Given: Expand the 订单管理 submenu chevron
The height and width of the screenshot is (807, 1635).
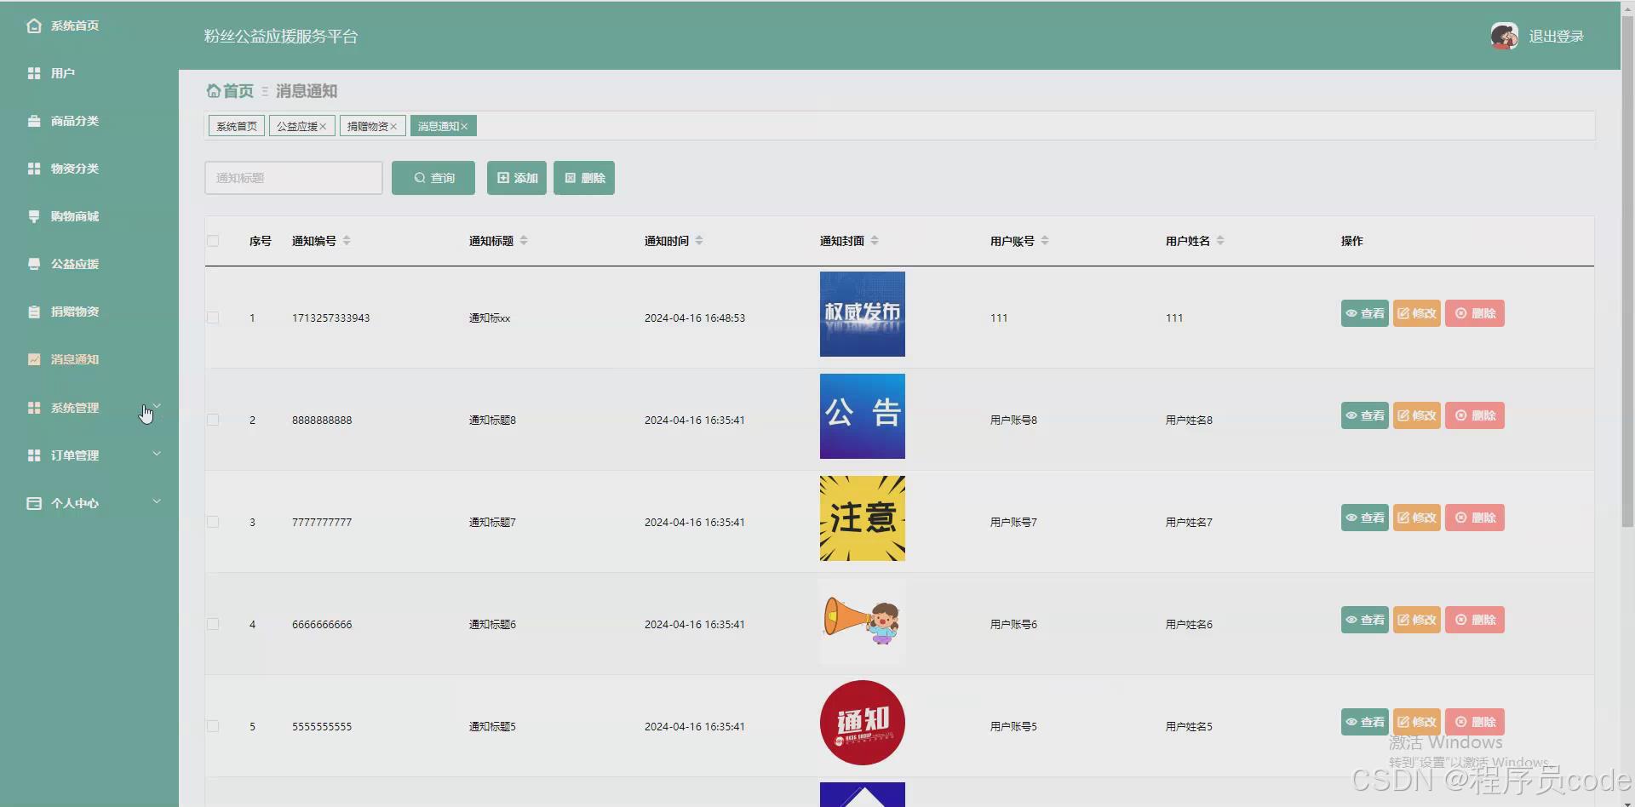Looking at the screenshot, I should [157, 454].
